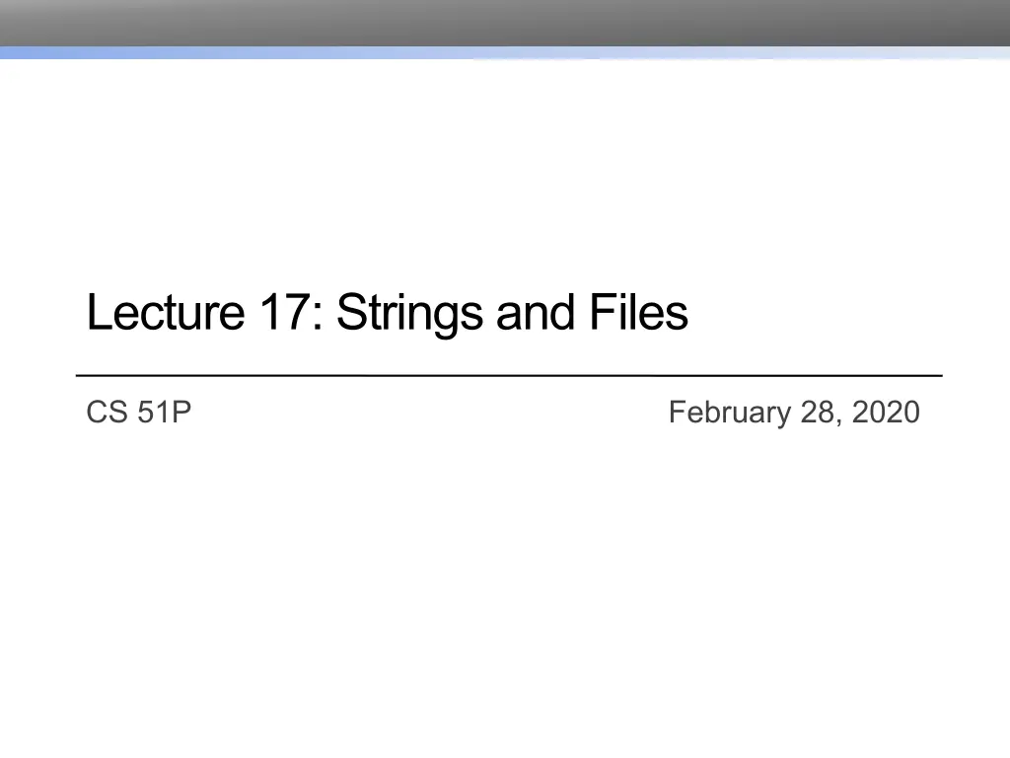Viewport: 1010px width, 758px height.
Task: Click the letters "CS" in the course label
Action: pos(108,413)
